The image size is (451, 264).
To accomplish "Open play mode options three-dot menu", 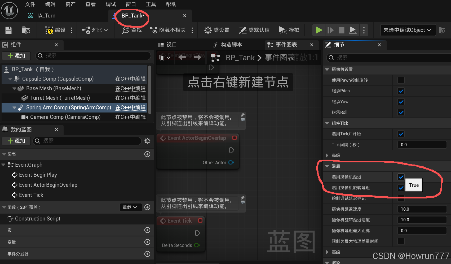I will pyautogui.click(x=364, y=30).
